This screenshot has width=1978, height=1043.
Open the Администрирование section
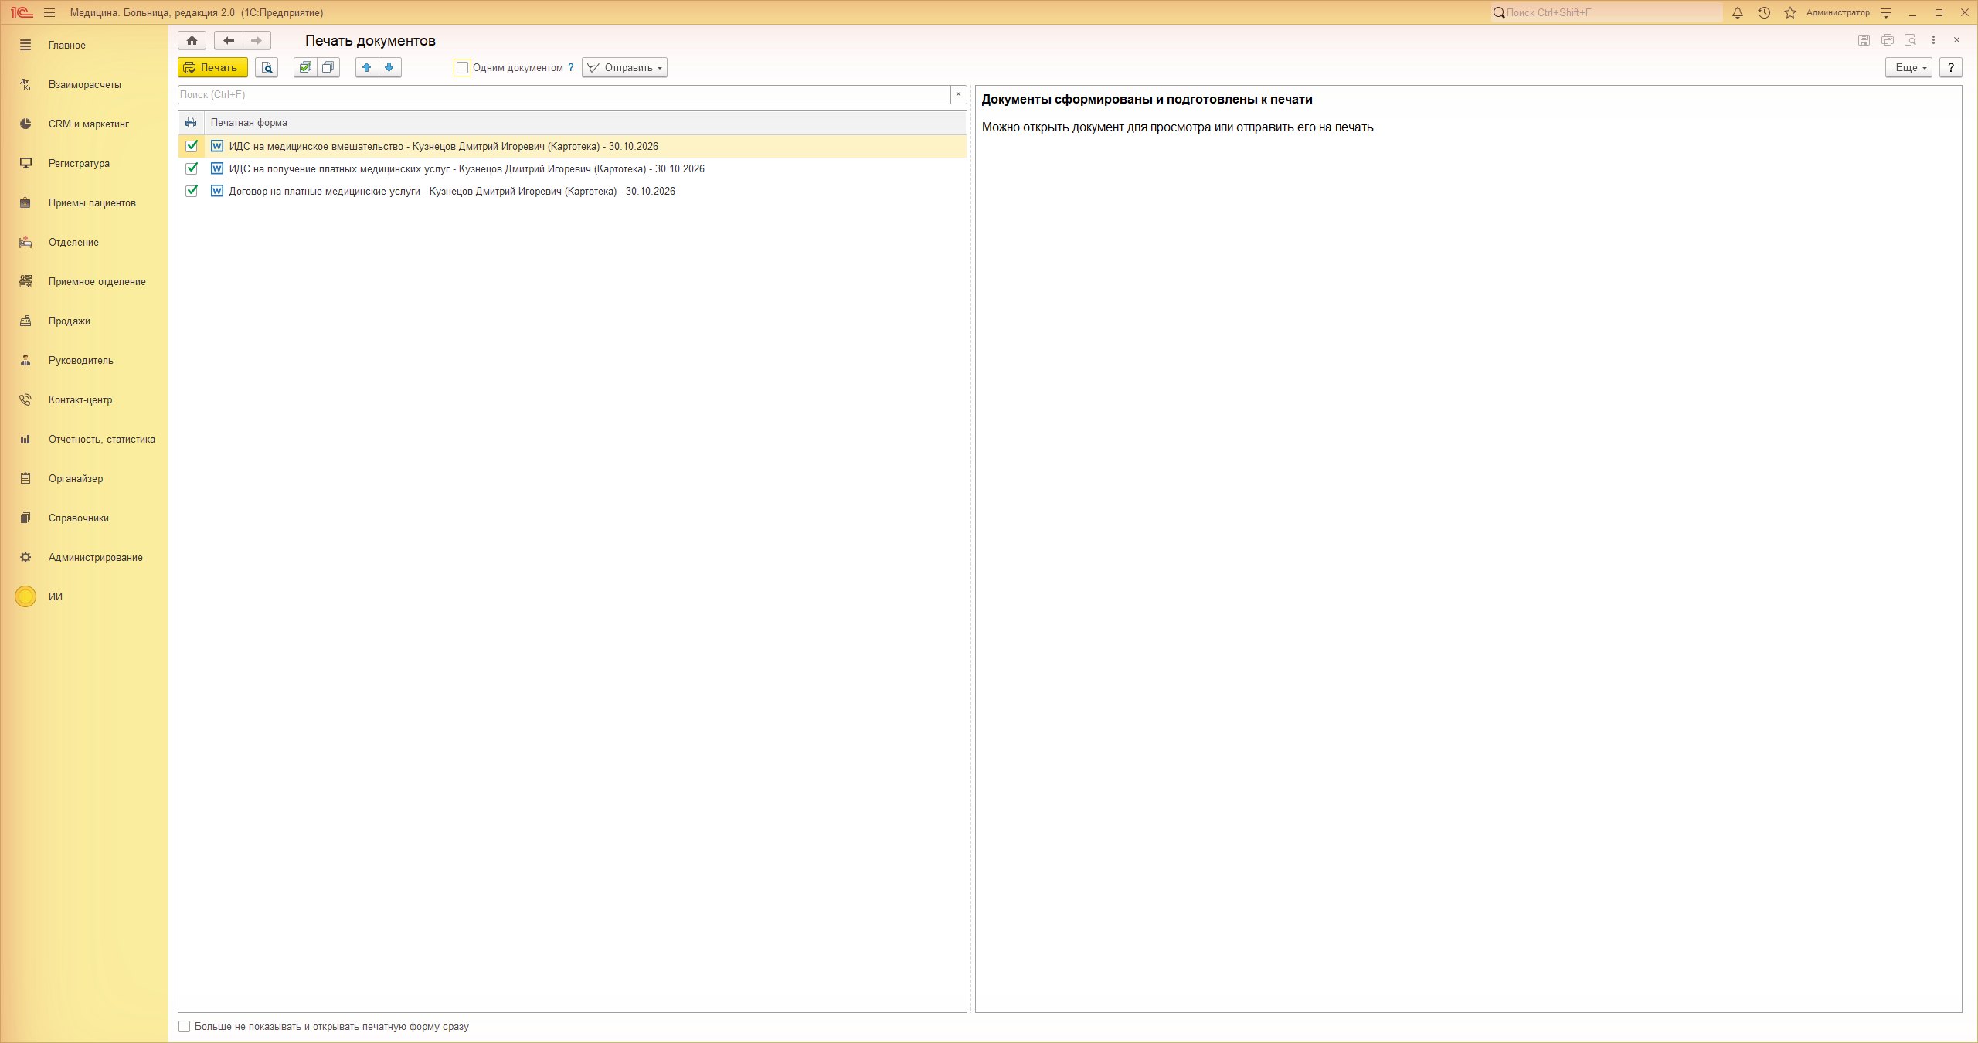tap(95, 557)
